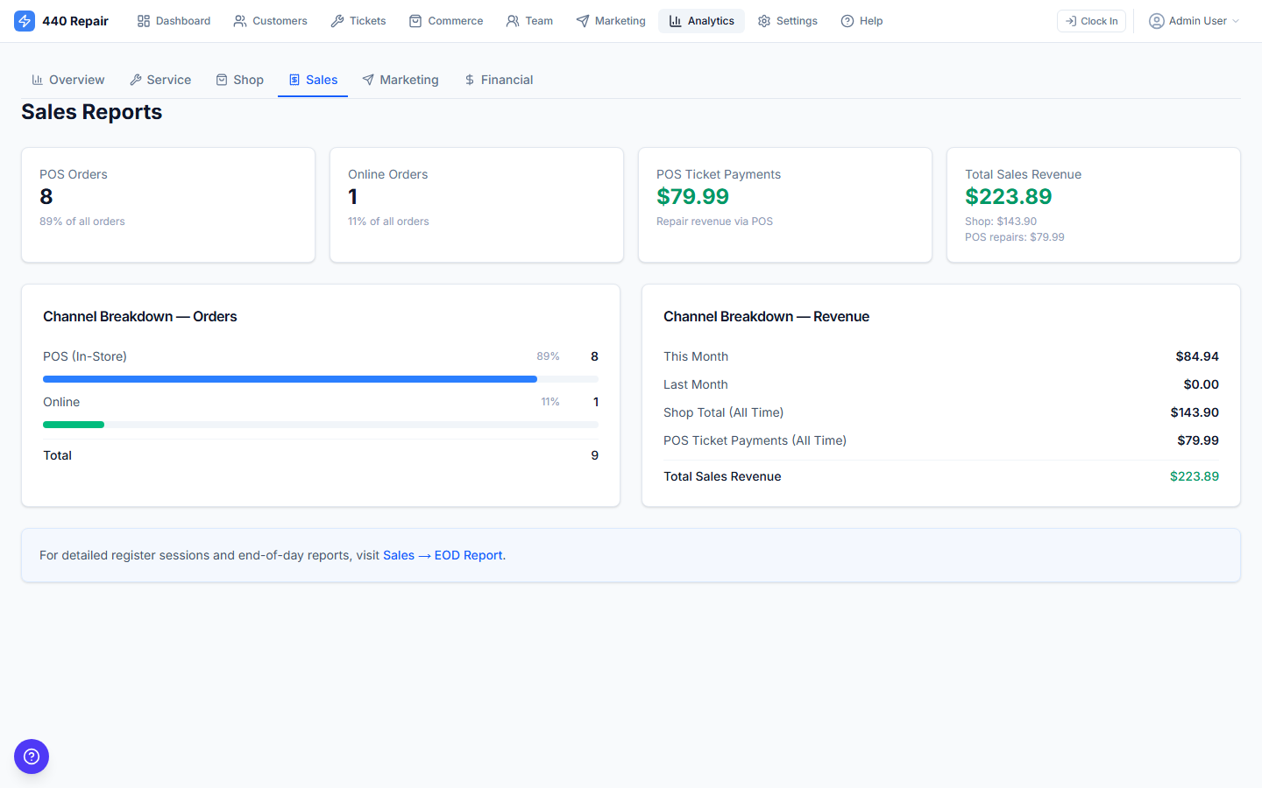
Task: Open Commerce via the storefront icon
Action: (x=416, y=20)
